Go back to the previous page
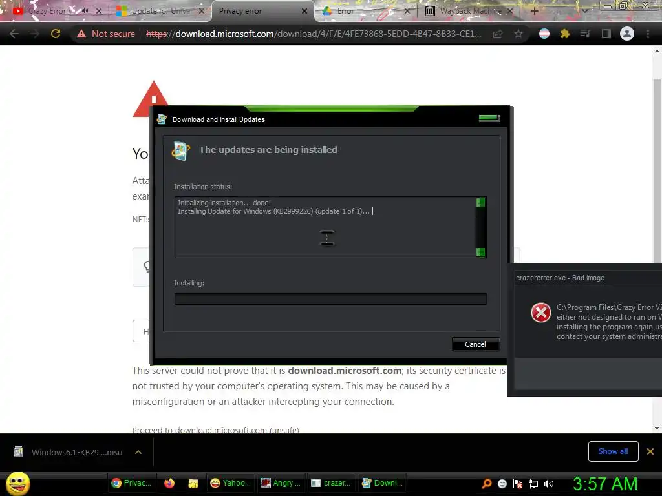This screenshot has width=662, height=496. pyautogui.click(x=14, y=34)
